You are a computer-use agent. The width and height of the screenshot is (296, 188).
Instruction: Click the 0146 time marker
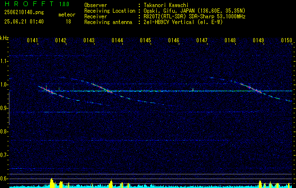click(x=174, y=40)
